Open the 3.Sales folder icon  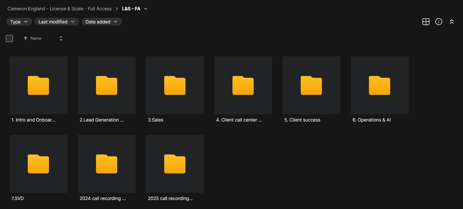(x=175, y=85)
